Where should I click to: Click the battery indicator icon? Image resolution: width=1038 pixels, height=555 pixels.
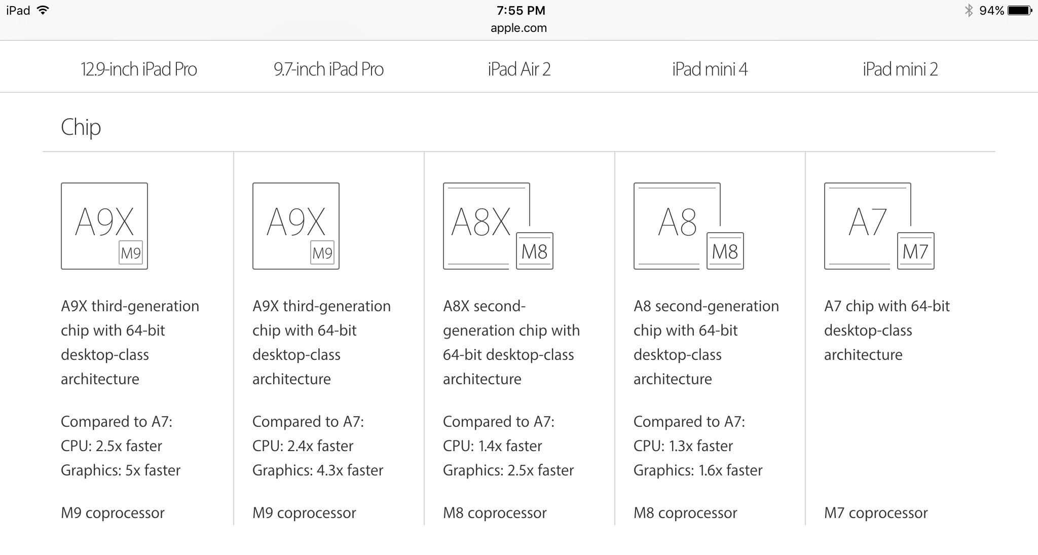tap(1020, 11)
